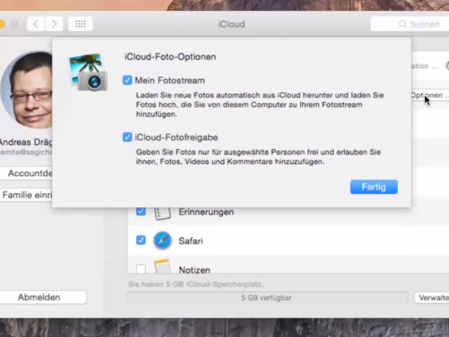The width and height of the screenshot is (449, 337).
Task: Open Accountdetails button
Action: (26, 173)
